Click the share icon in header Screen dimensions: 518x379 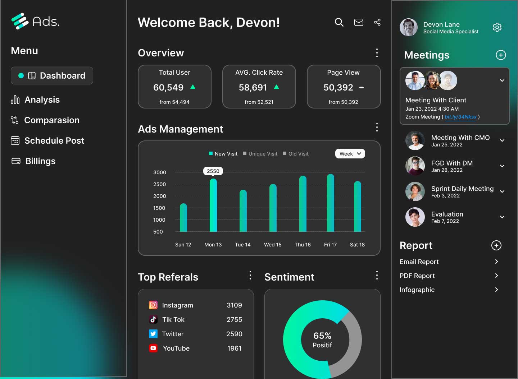pyautogui.click(x=377, y=22)
